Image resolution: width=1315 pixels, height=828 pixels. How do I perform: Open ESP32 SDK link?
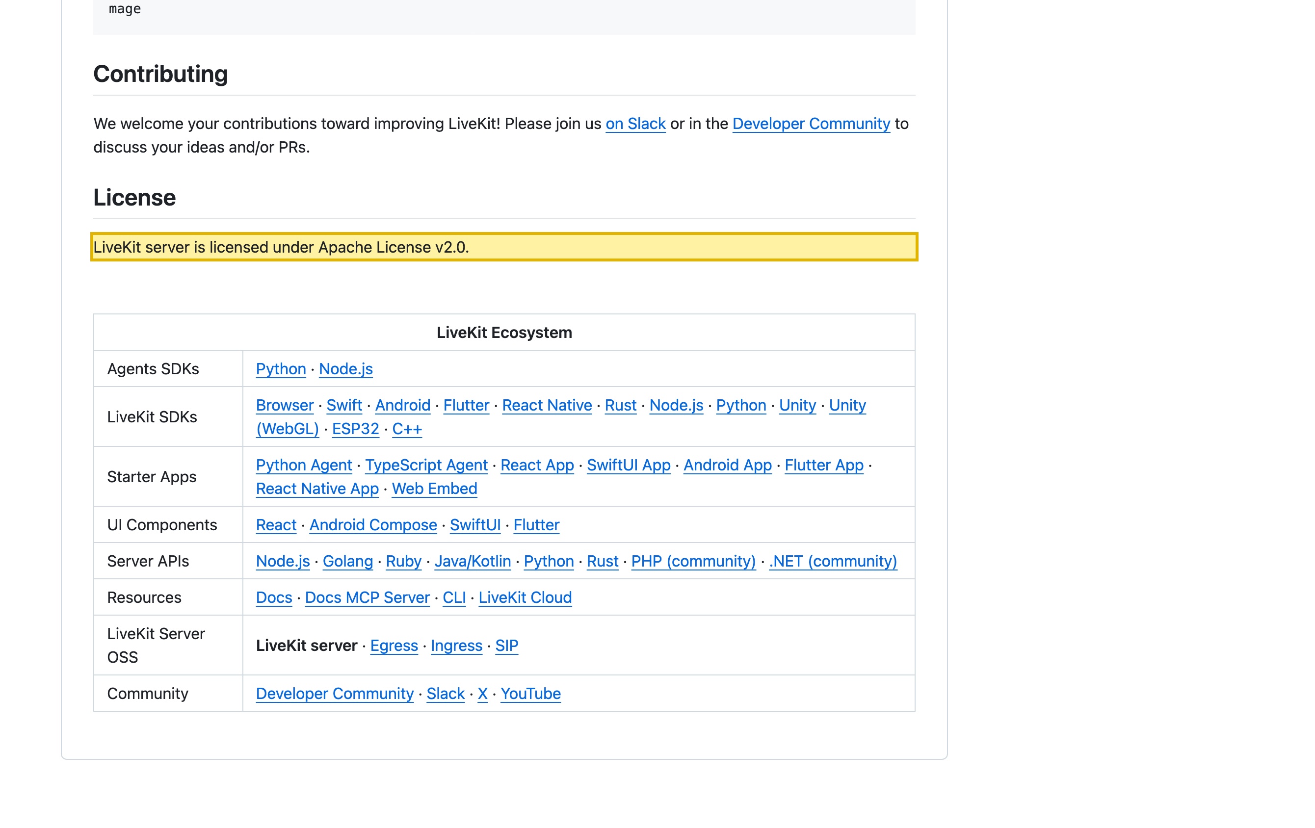click(356, 429)
